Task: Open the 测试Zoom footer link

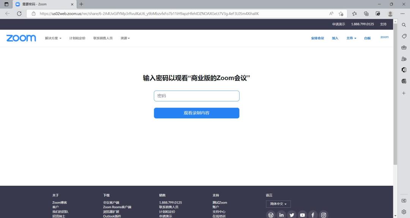Action: coord(220,202)
